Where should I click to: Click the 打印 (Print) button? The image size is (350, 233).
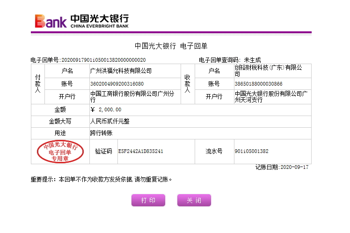[148, 200]
